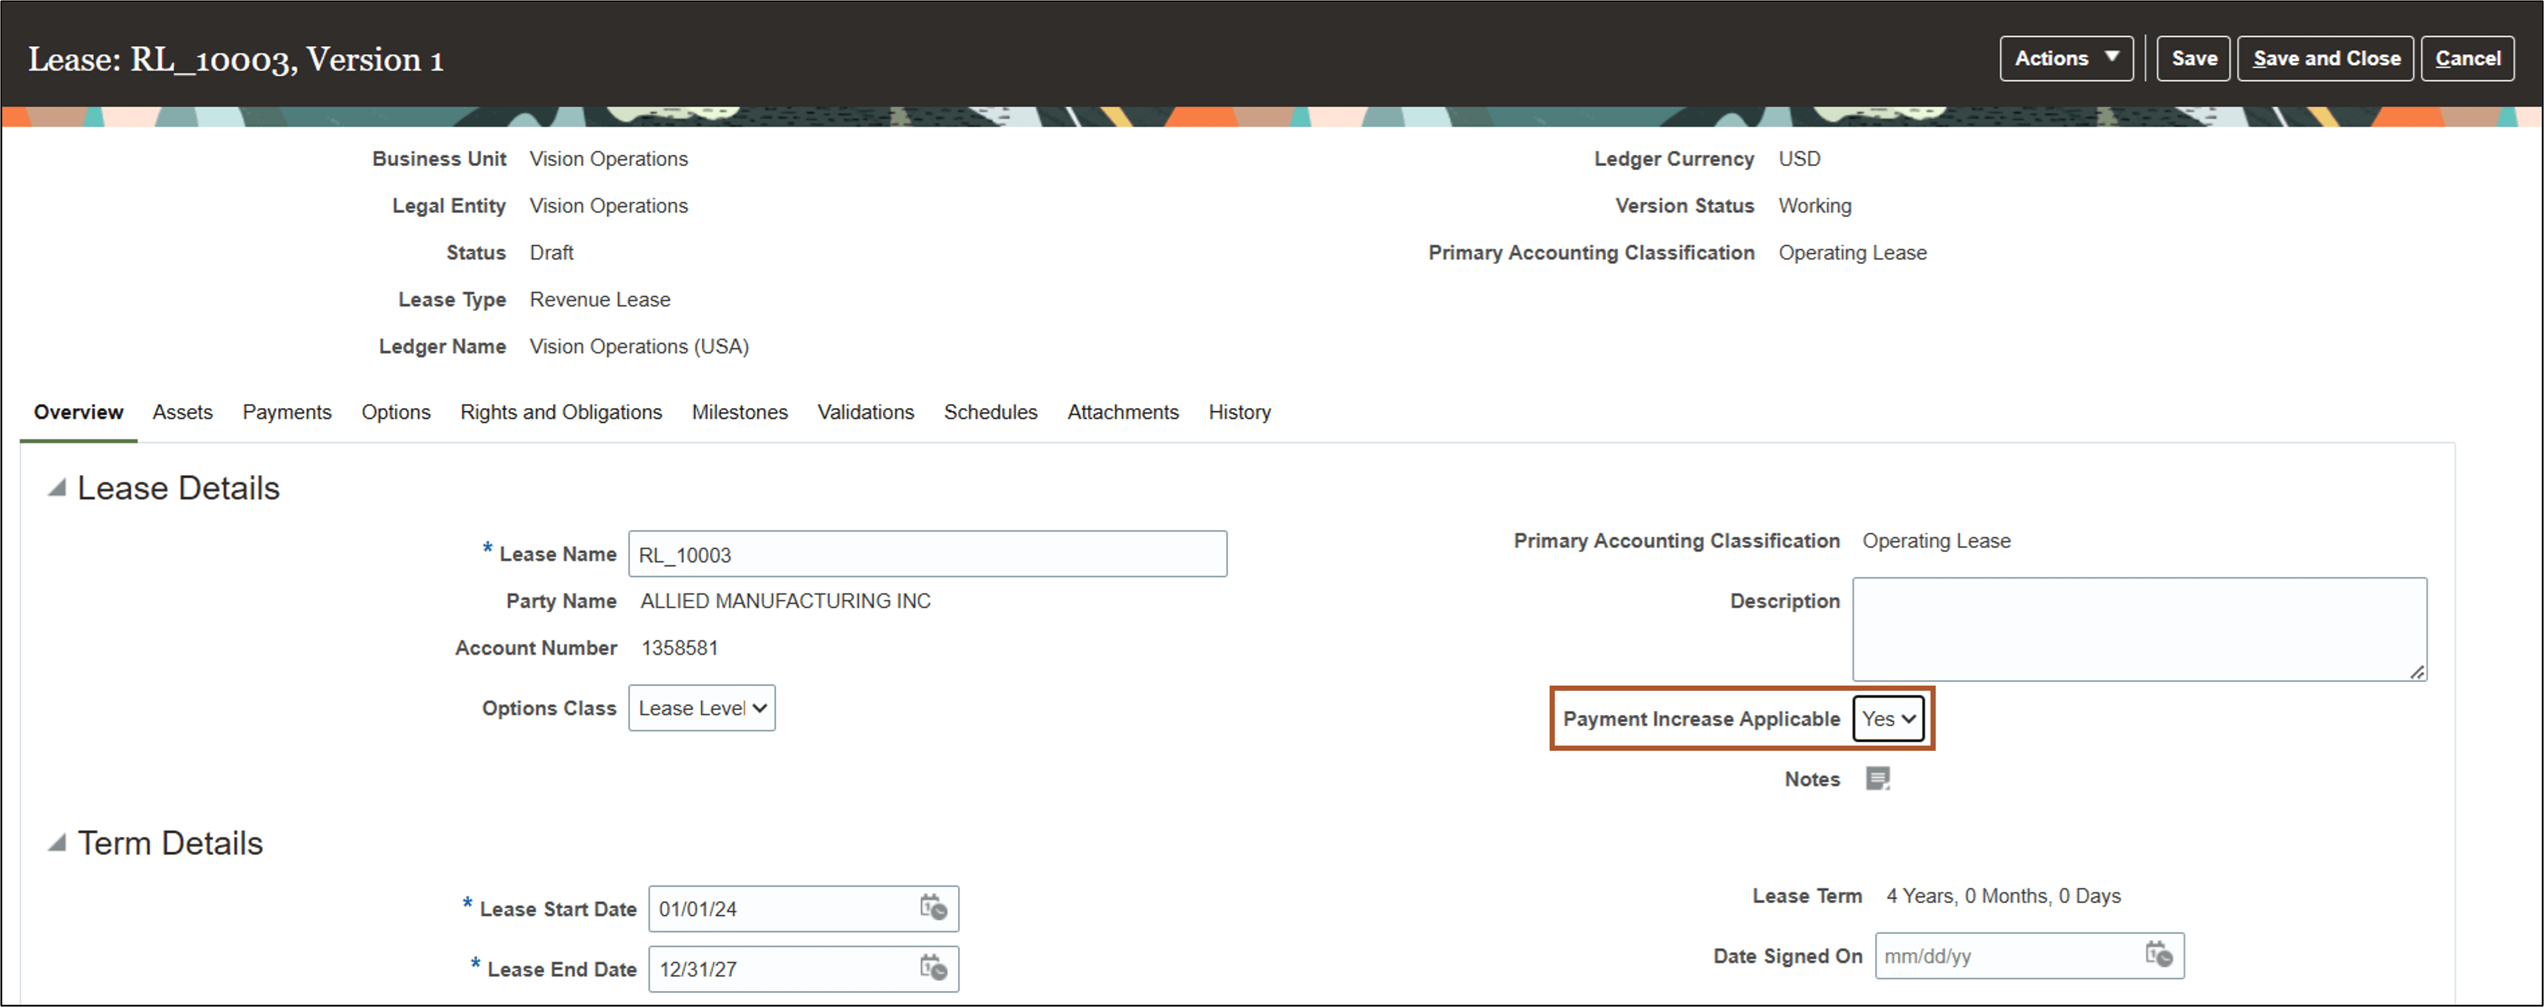Collapse the Lease Details section
The width and height of the screenshot is (2544, 1007).
57,486
